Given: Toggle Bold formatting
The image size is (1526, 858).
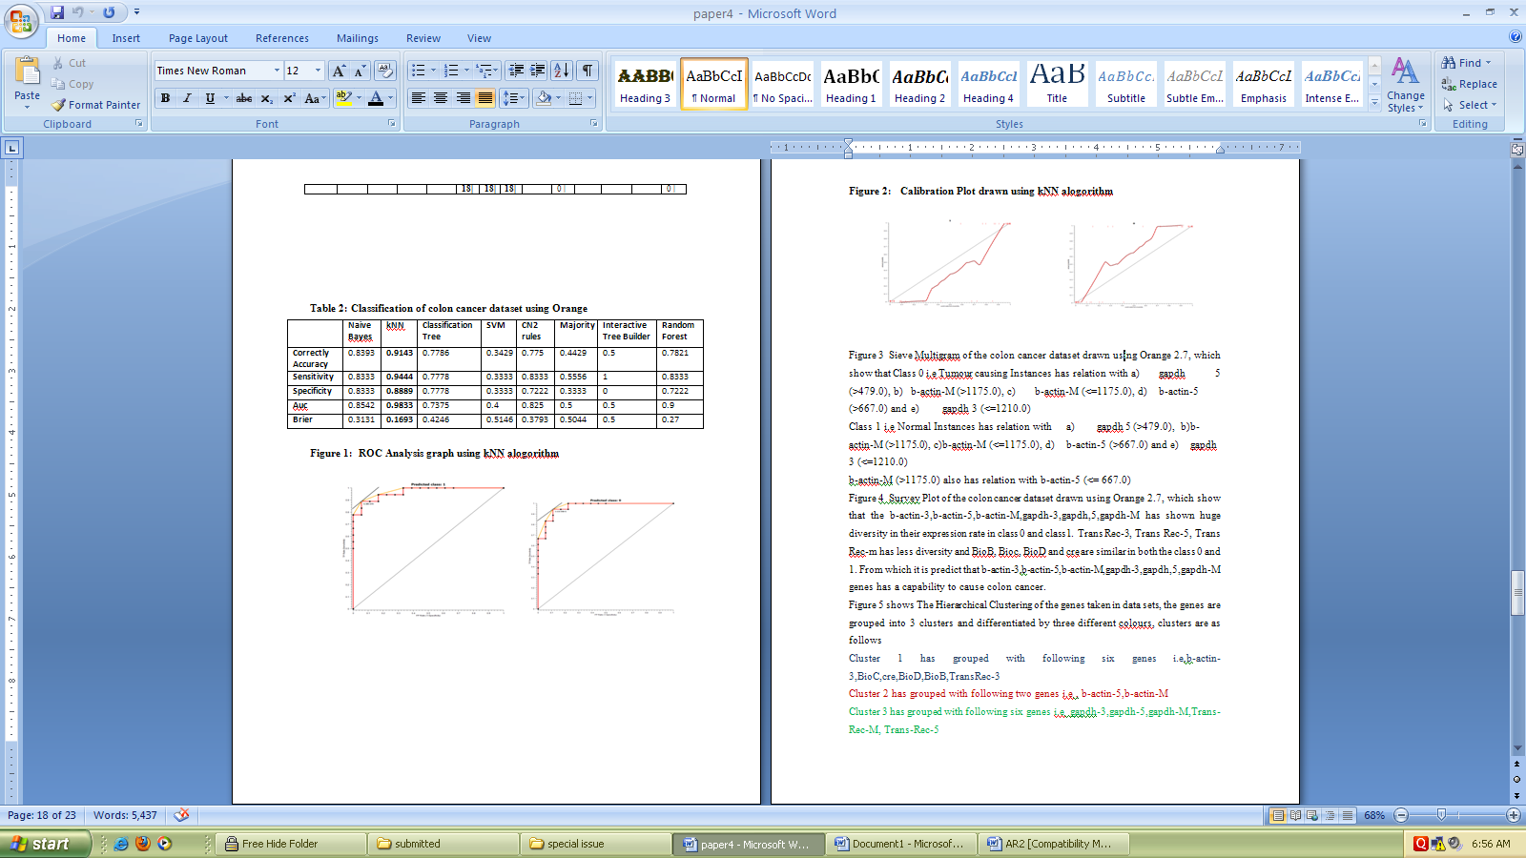Looking at the screenshot, I should coord(166,98).
